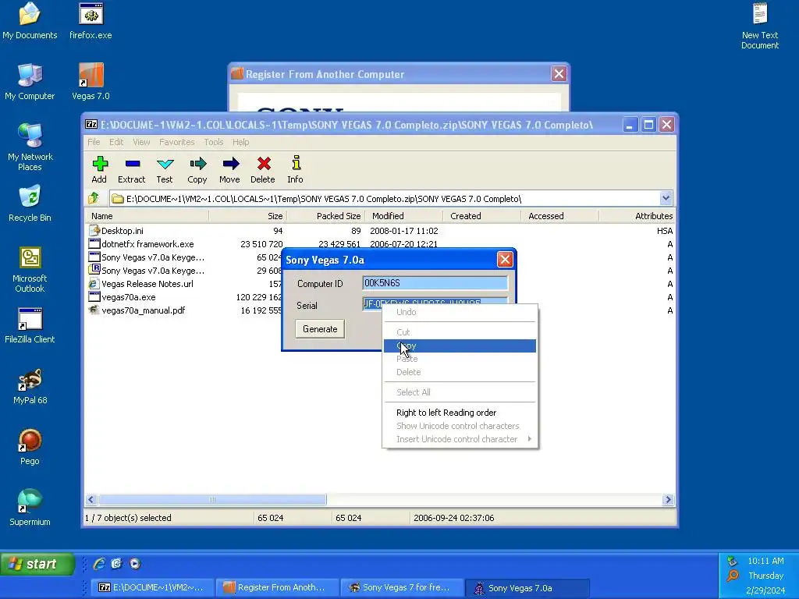This screenshot has height=599, width=799.
Task: Switch to Register From Another Computer taskbar button
Action: (x=277, y=587)
